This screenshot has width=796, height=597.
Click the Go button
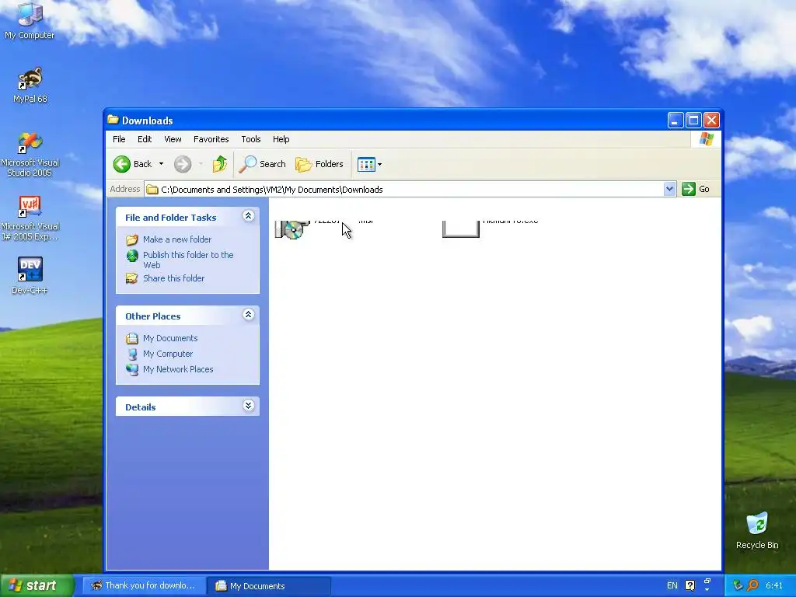coord(696,189)
